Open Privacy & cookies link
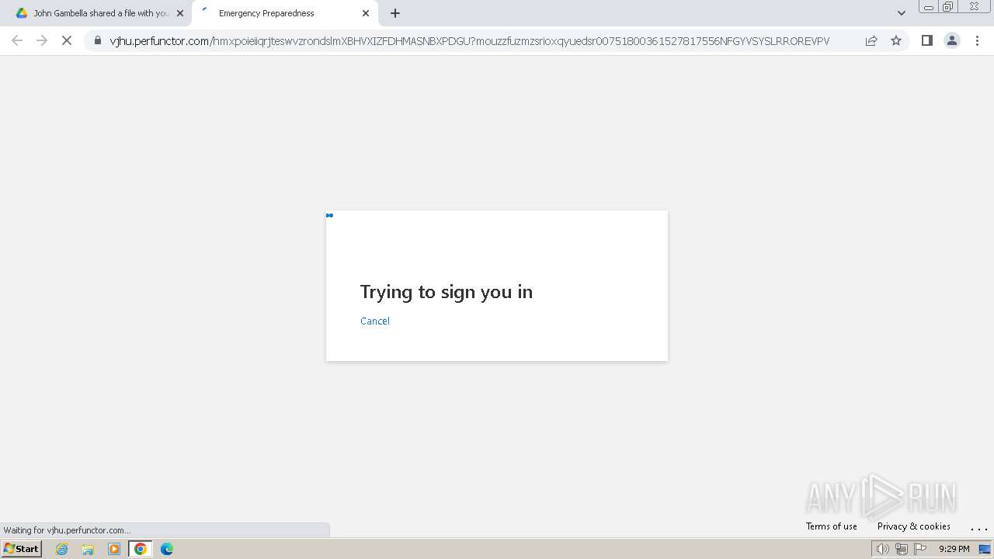The width and height of the screenshot is (994, 559). click(914, 526)
